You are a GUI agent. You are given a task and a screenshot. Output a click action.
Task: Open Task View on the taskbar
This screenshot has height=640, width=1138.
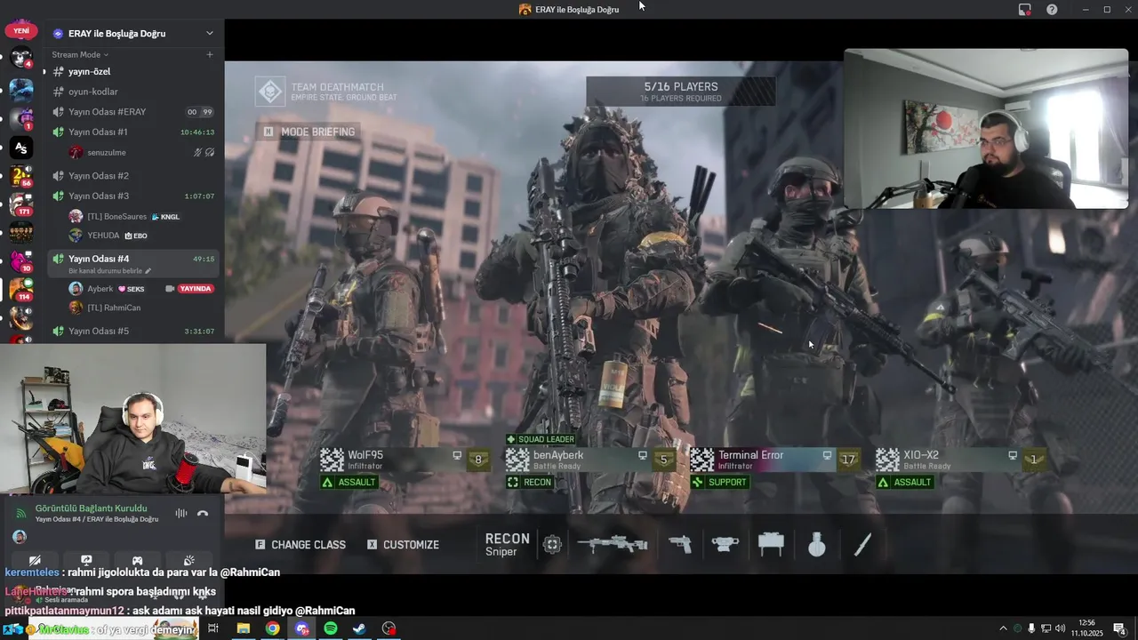[213, 628]
